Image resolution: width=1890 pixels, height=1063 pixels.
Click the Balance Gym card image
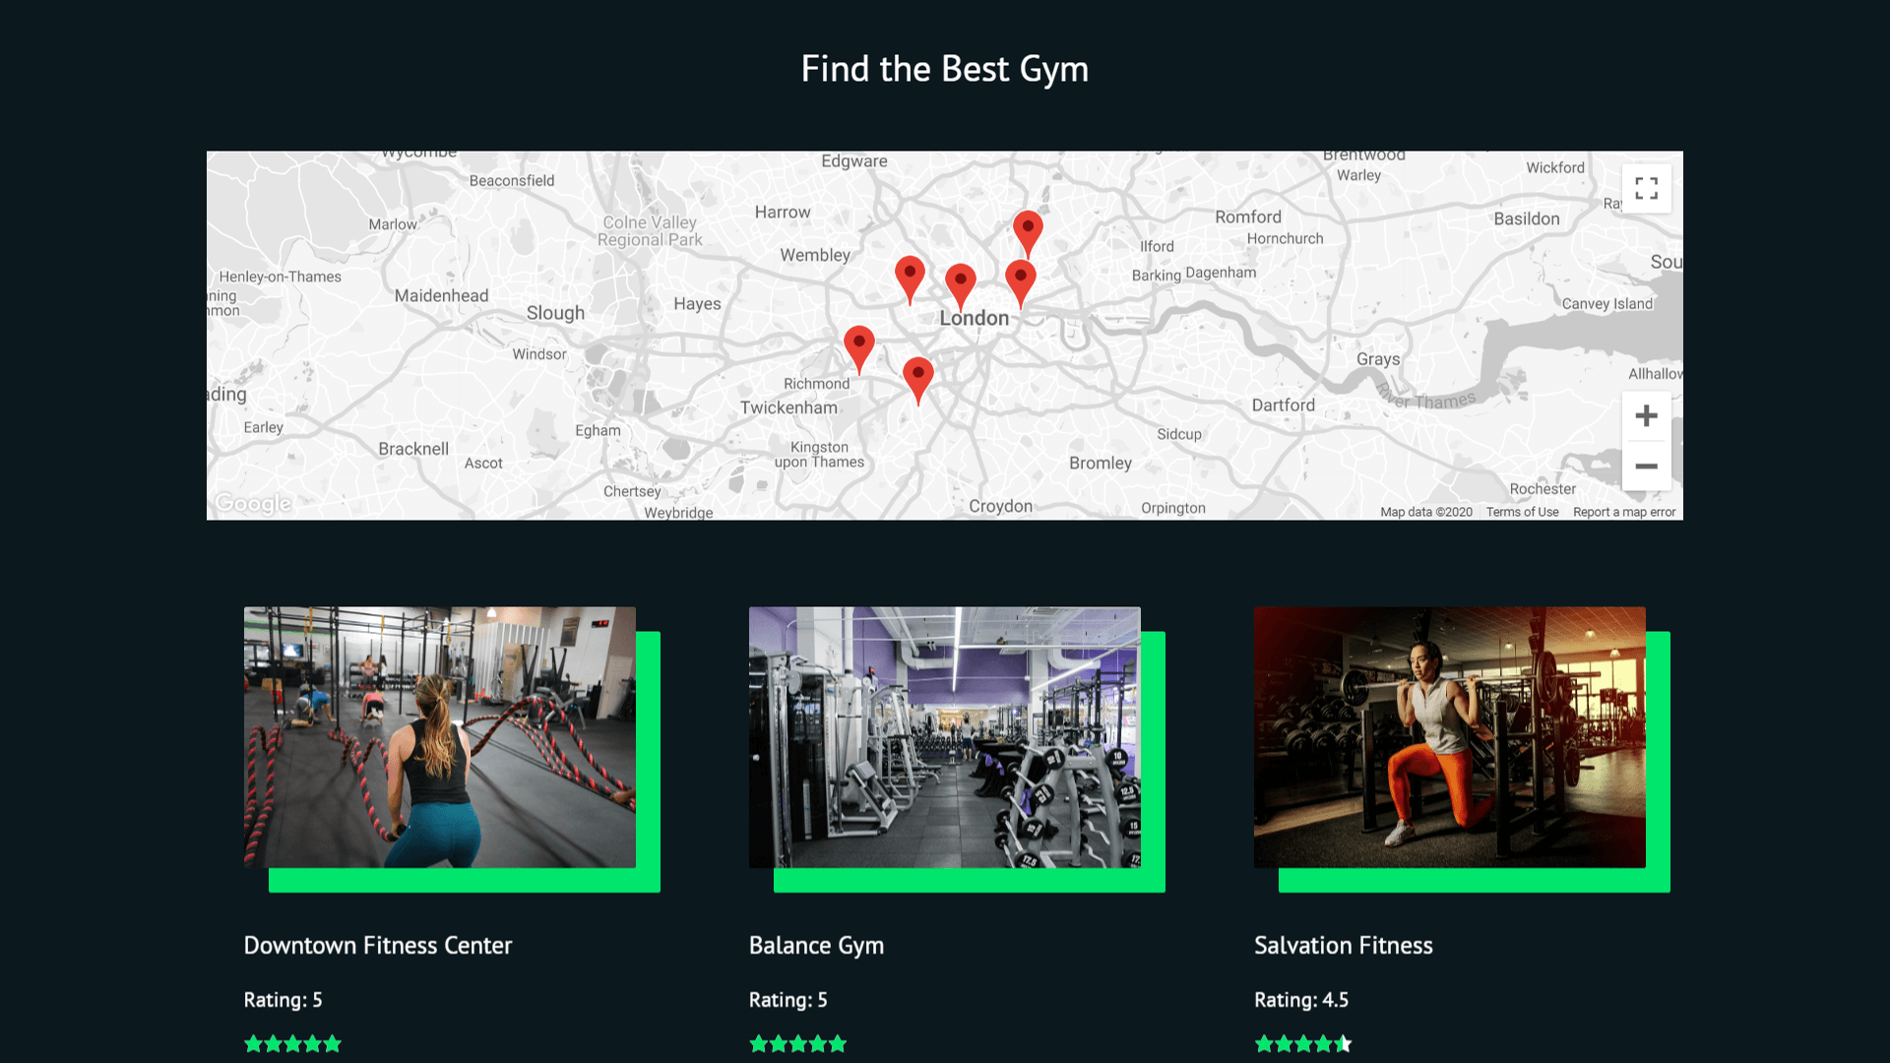point(945,737)
